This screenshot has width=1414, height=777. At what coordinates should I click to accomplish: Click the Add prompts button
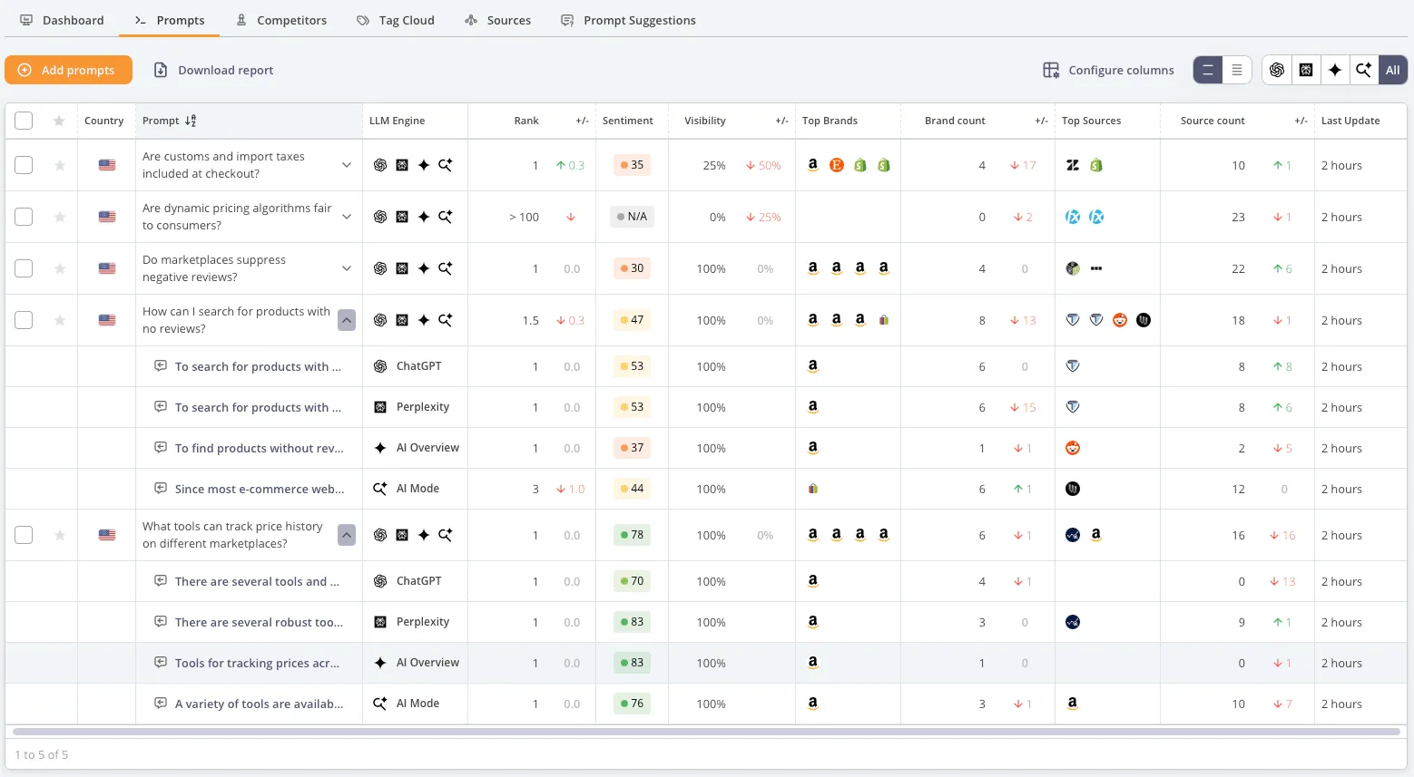point(68,70)
